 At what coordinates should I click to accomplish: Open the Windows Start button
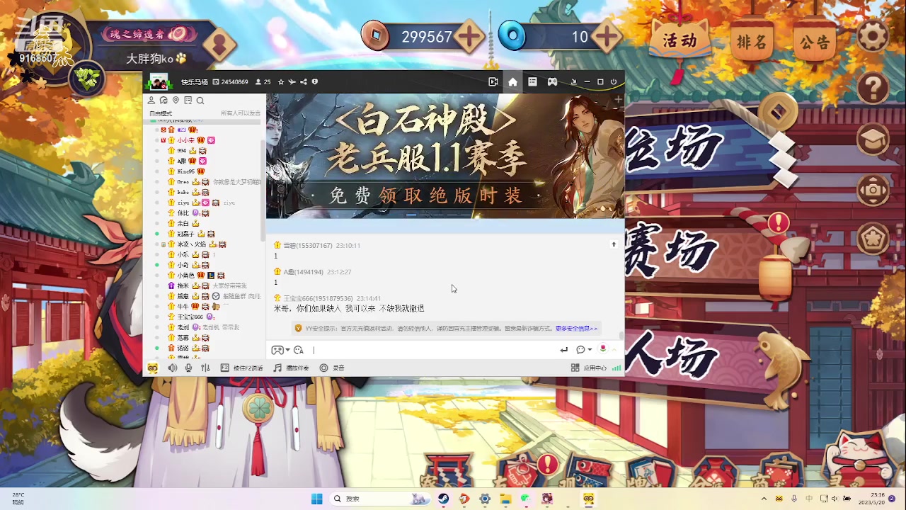tap(316, 499)
